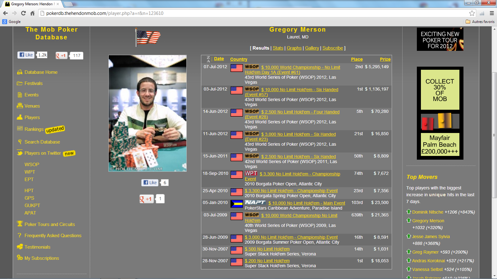Open My Subscriptions
The width and height of the screenshot is (497, 279).
click(x=42, y=258)
